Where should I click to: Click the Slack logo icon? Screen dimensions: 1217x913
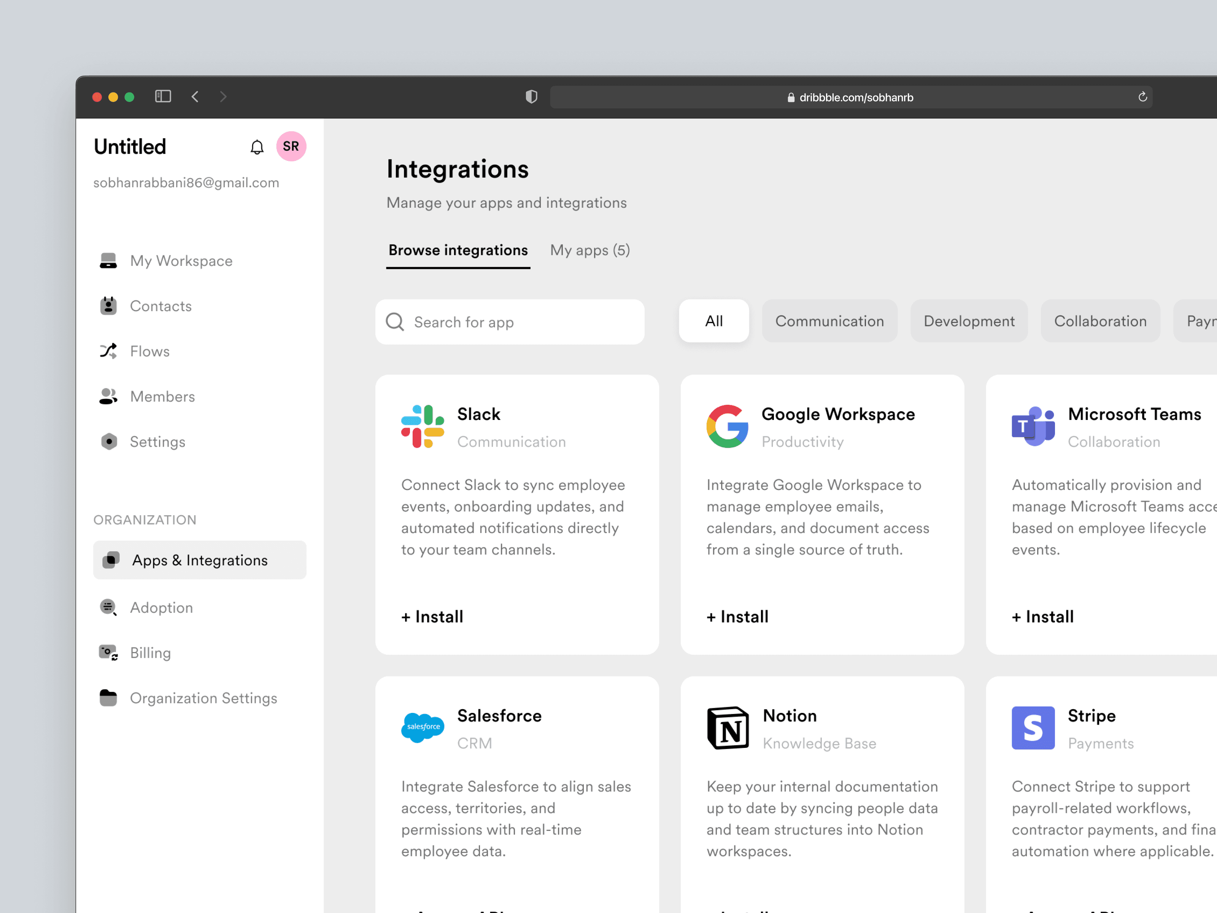click(x=423, y=426)
